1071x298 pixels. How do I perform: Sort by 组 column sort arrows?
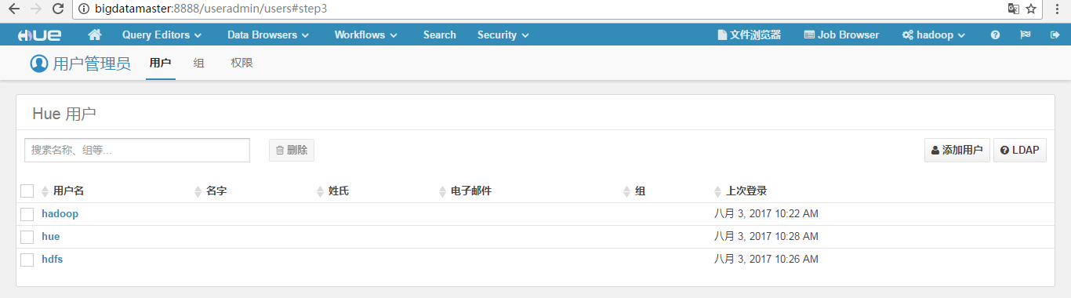coord(626,191)
